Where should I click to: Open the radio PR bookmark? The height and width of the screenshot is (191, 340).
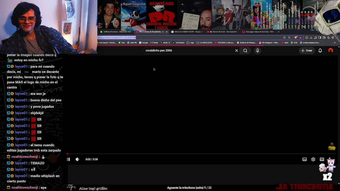(132, 43)
